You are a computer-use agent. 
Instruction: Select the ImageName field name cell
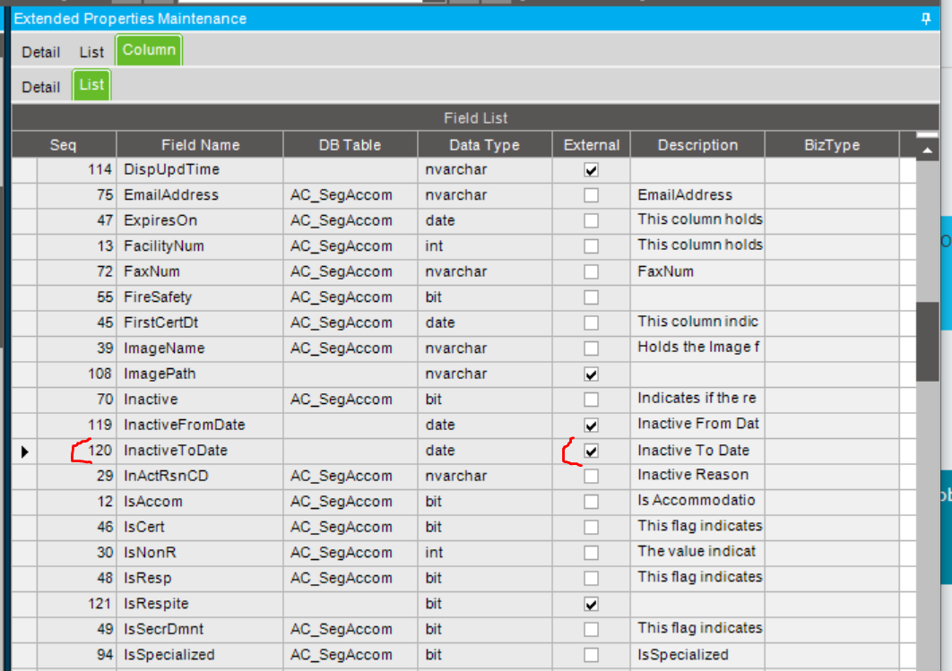[x=200, y=348]
